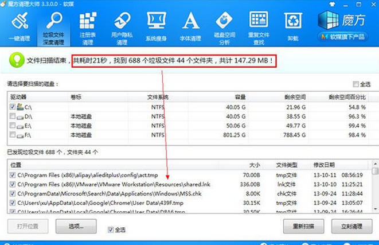Uncheck act.tmp file checkbox
The height and width of the screenshot is (245, 379).
point(12,175)
